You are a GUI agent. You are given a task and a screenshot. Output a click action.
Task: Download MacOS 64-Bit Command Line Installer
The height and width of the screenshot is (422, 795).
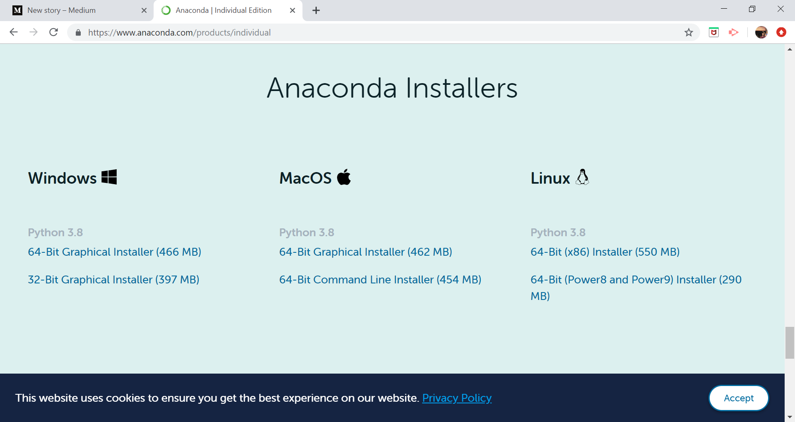pyautogui.click(x=380, y=280)
